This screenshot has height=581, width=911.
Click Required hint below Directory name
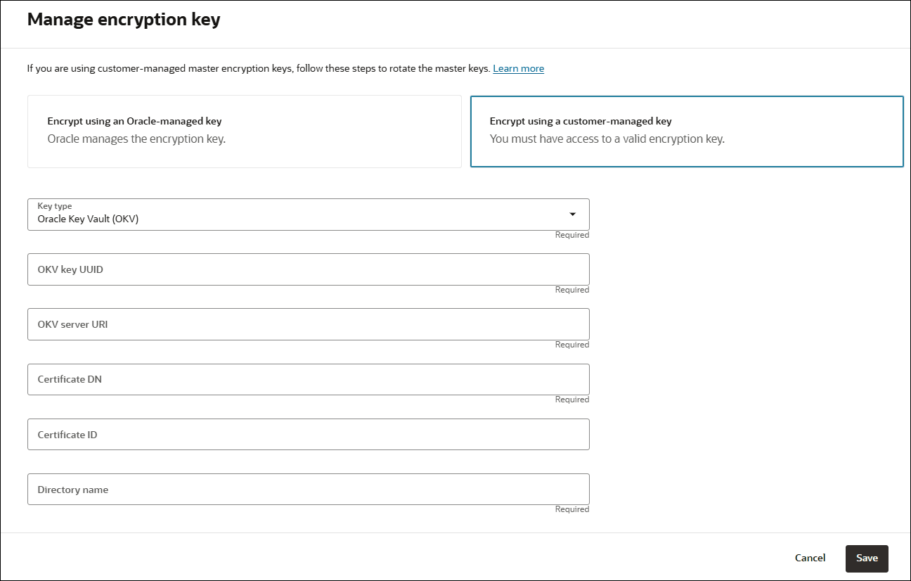[571, 509]
